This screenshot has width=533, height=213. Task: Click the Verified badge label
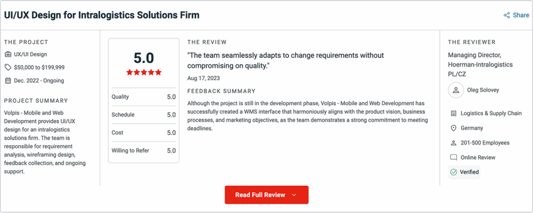coord(469,172)
